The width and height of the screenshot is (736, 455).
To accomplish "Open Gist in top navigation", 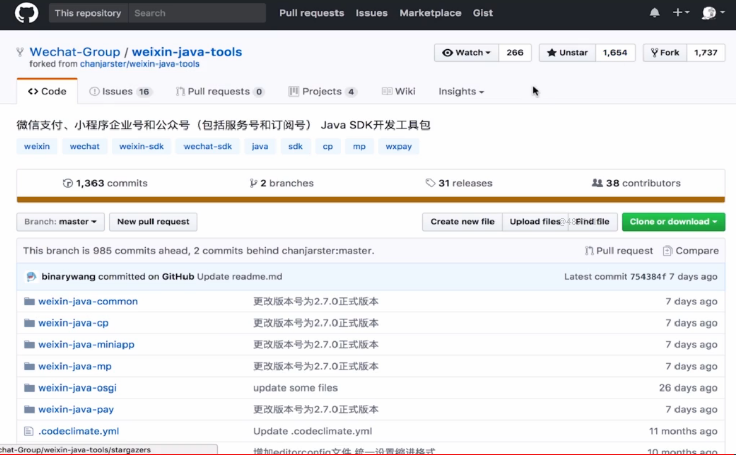I will [x=483, y=13].
